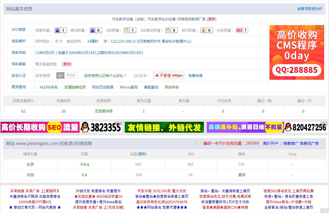Screen dimensions: 329x213
Task: Click the 不安全 https warning badge
Action: pos(169,75)
